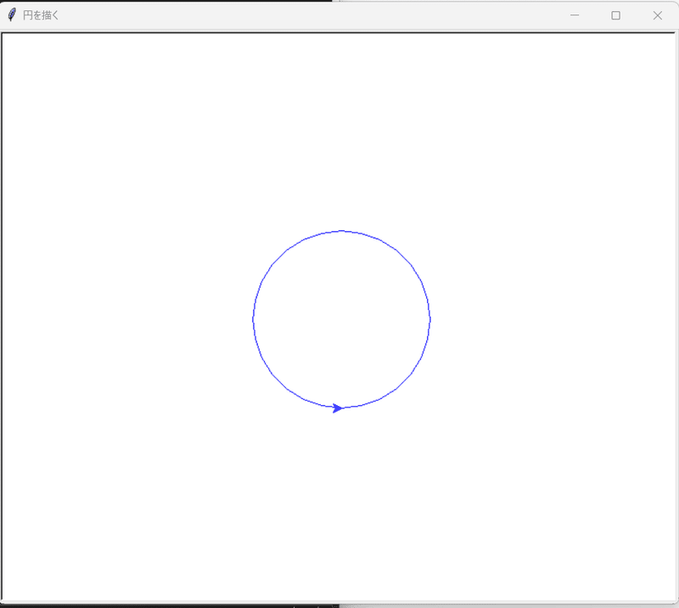Viewport: 679px width, 608px height.
Task: Click the 円を描く window title text
Action: (41, 15)
